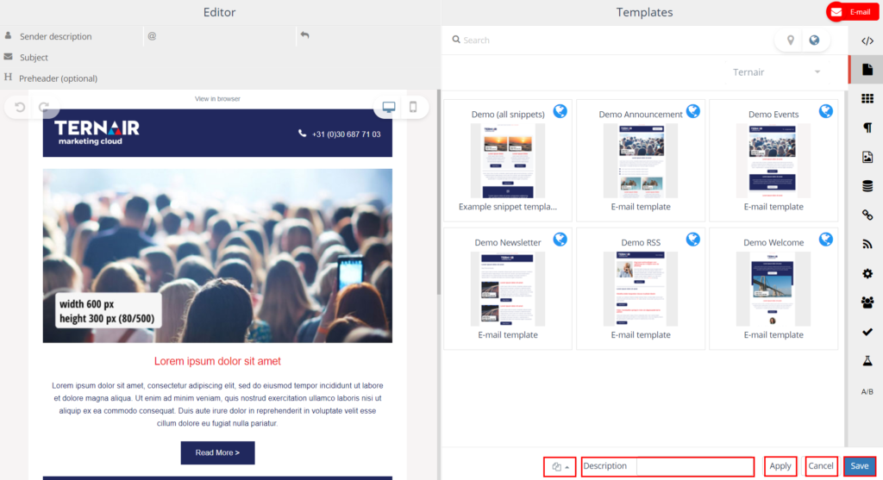The width and height of the screenshot is (883, 480).
Task: Open the snippets grid icon in sidebar
Action: [x=867, y=98]
